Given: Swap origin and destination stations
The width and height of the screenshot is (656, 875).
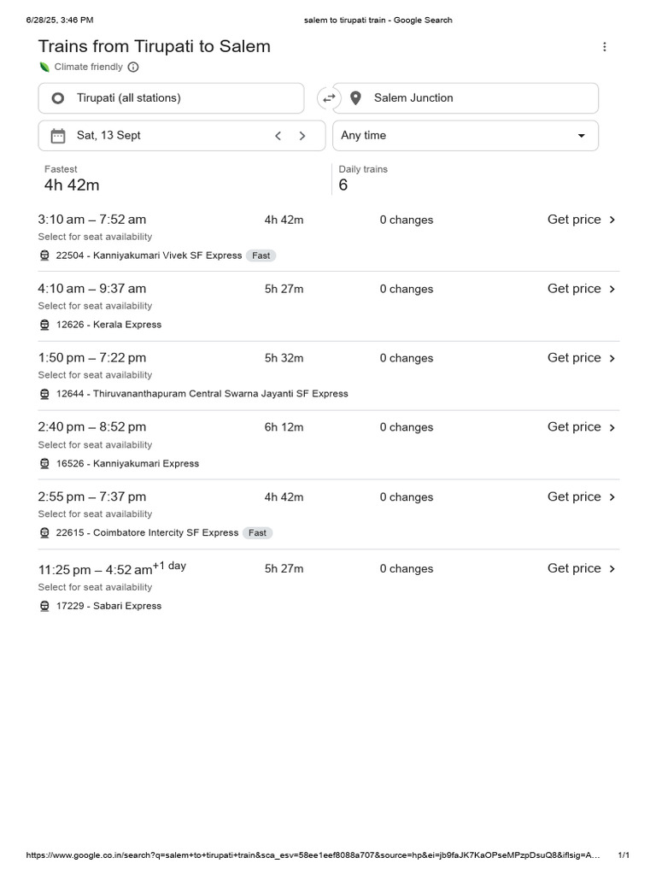Looking at the screenshot, I should (x=329, y=98).
